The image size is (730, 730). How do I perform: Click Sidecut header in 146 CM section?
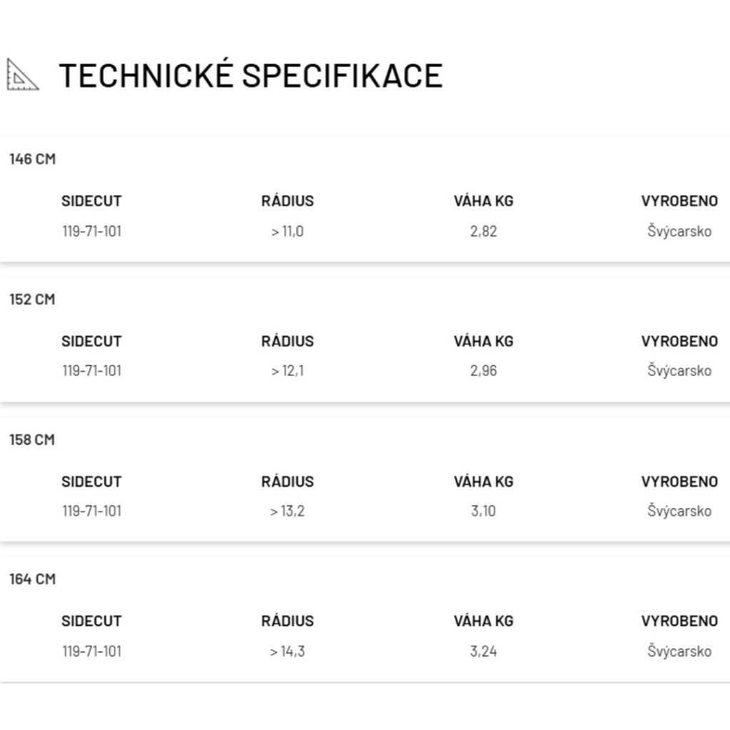[91, 201]
